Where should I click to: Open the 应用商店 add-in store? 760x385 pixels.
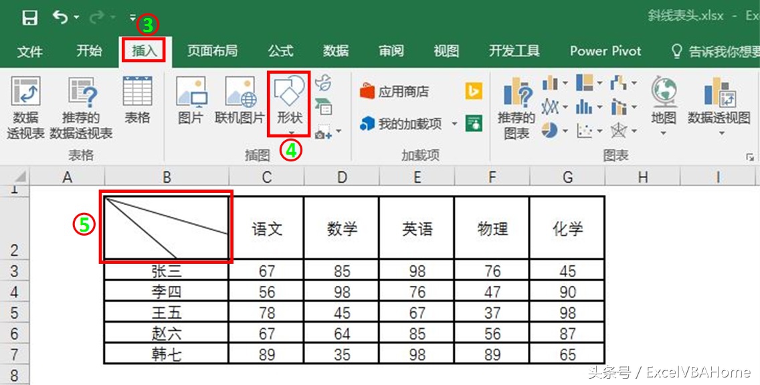pyautogui.click(x=395, y=91)
